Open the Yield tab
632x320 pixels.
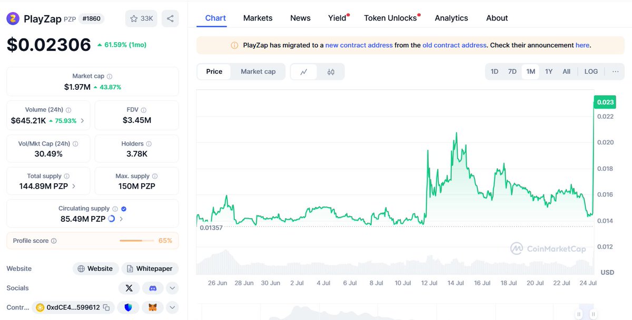(338, 18)
